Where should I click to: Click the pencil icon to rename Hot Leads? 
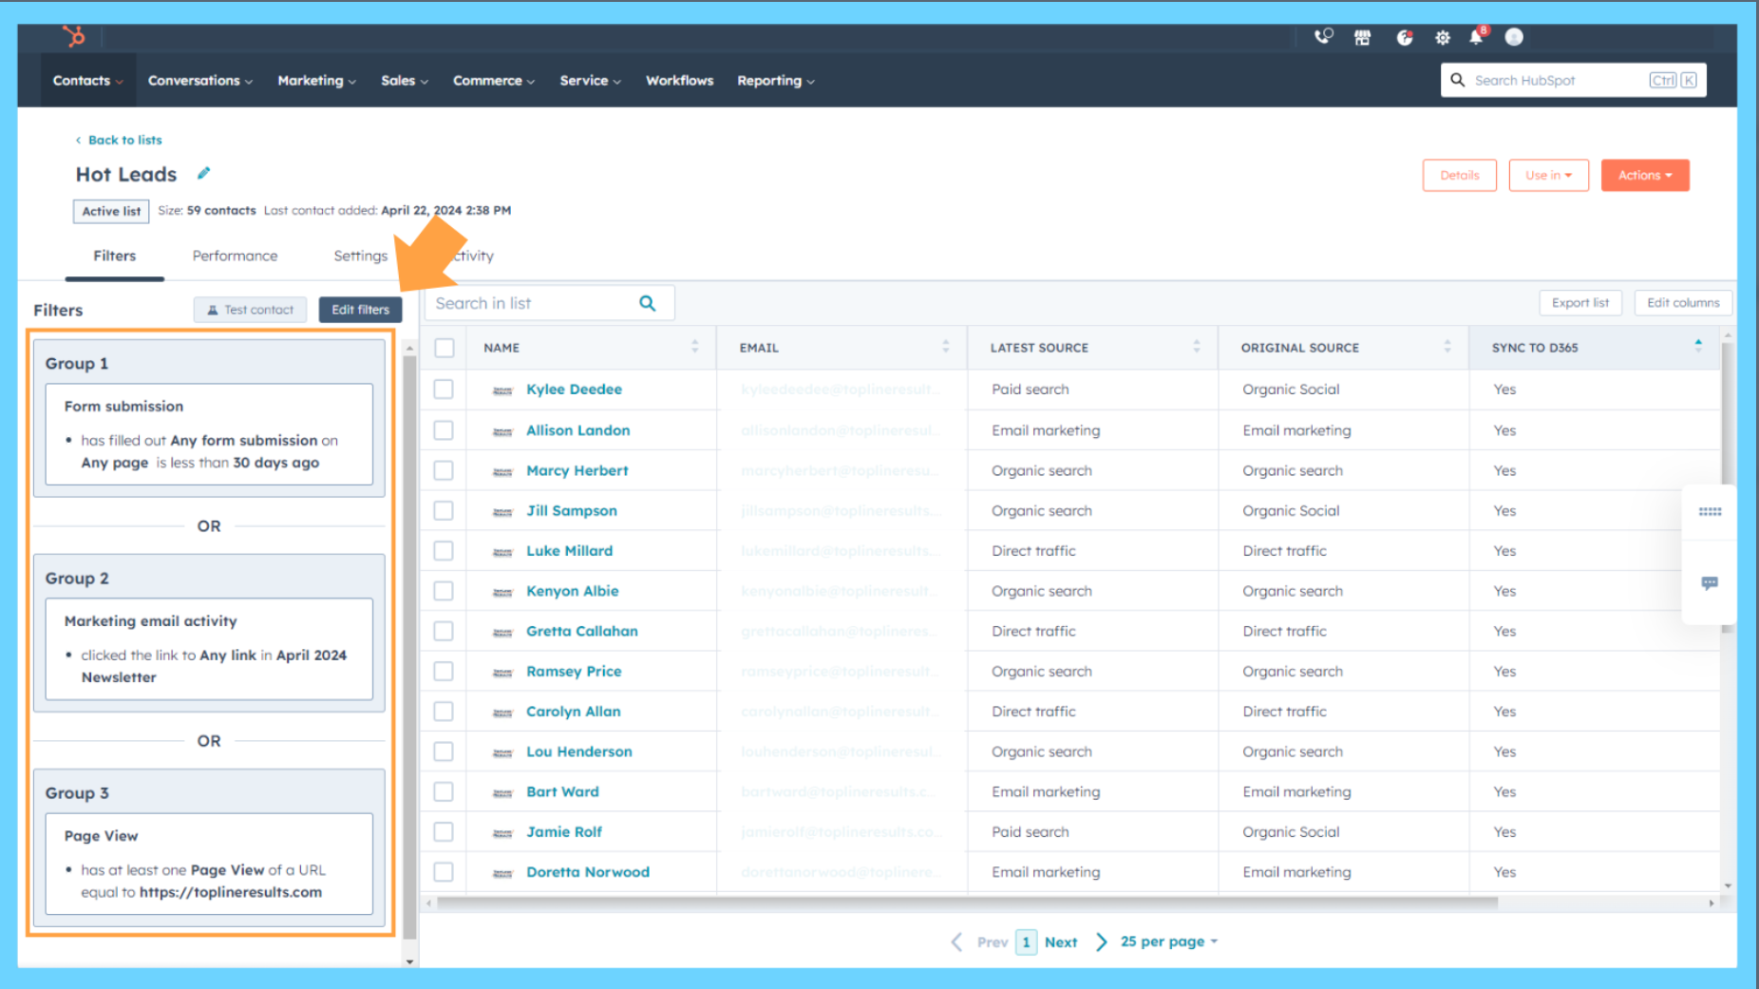[x=203, y=174]
